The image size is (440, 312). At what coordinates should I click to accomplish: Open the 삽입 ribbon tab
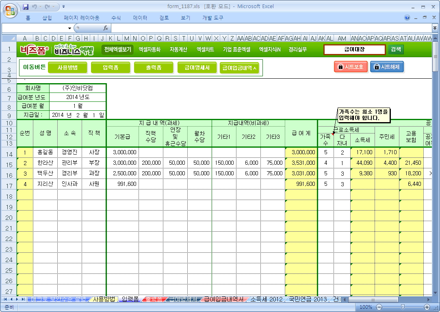click(x=47, y=18)
